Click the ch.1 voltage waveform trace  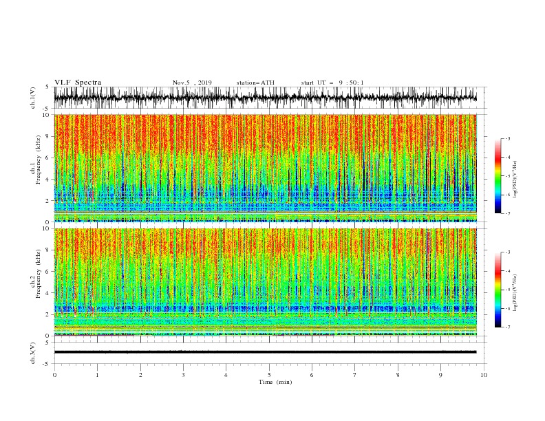click(x=265, y=98)
